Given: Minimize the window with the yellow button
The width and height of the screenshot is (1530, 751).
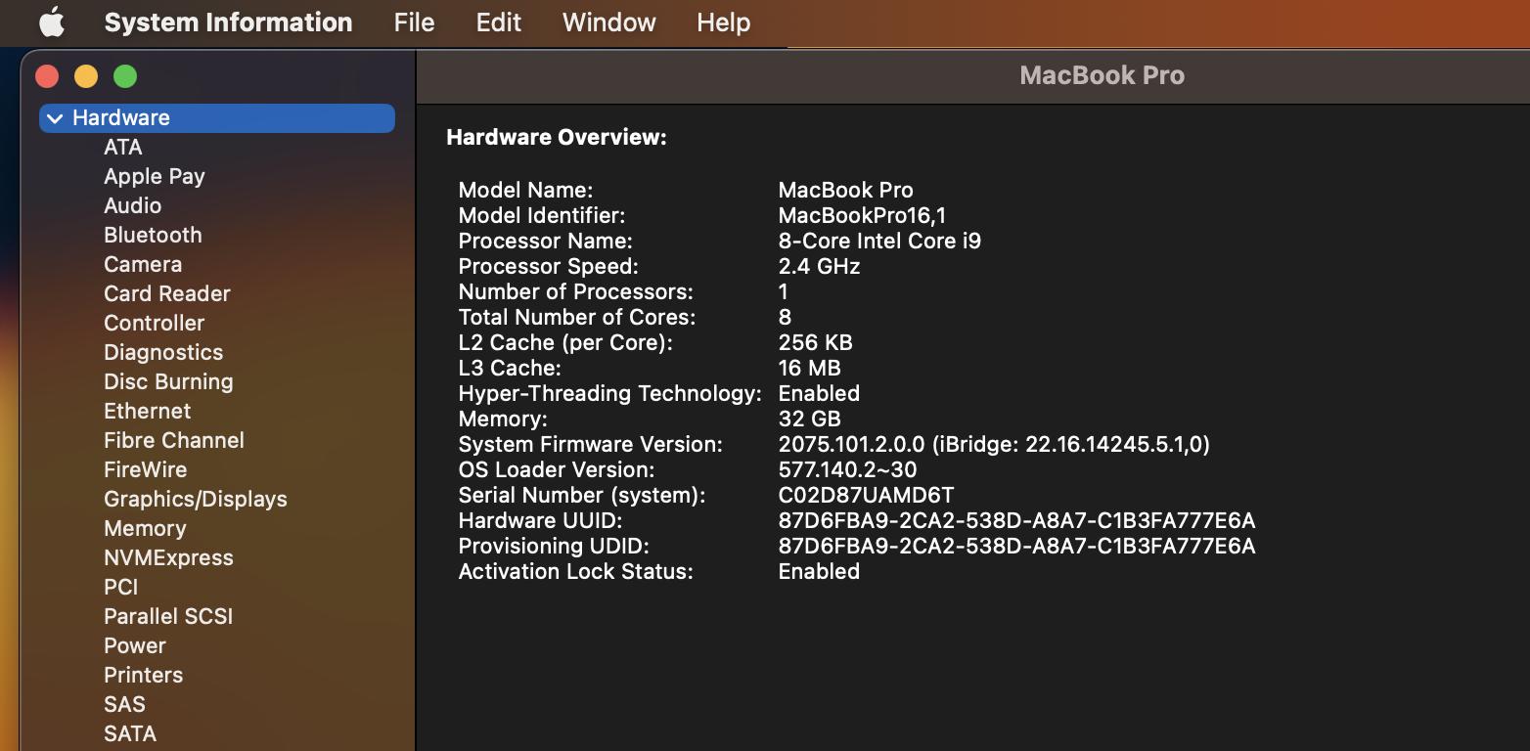Looking at the screenshot, I should coord(86,76).
